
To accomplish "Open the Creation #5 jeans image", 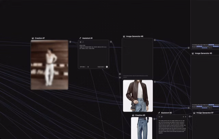I will pyautogui.click(x=142, y=128).
